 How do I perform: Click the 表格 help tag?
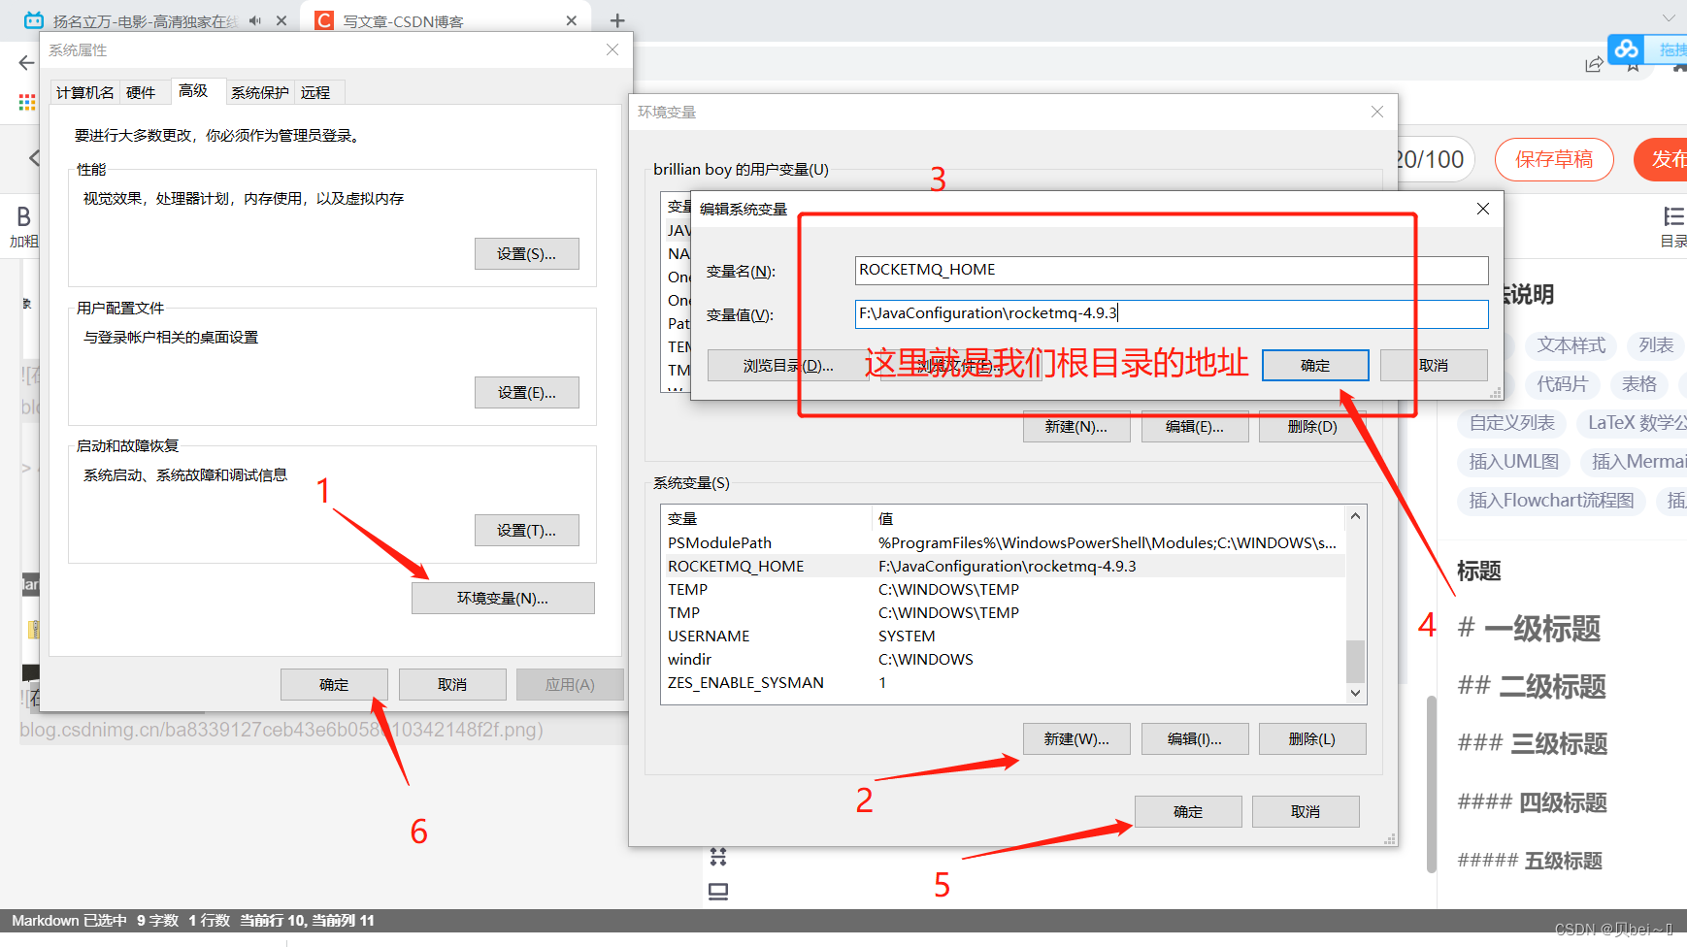(1639, 384)
